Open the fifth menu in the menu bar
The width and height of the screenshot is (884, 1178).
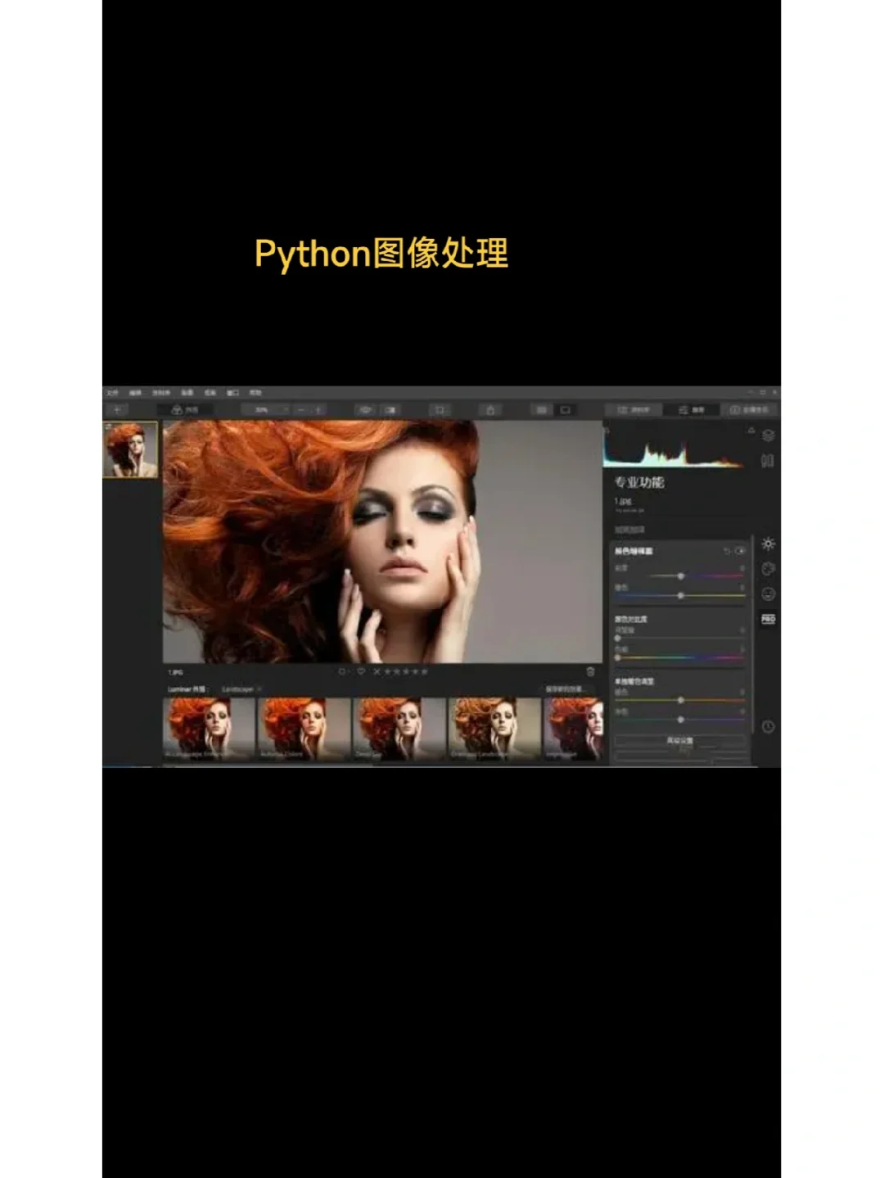click(210, 393)
